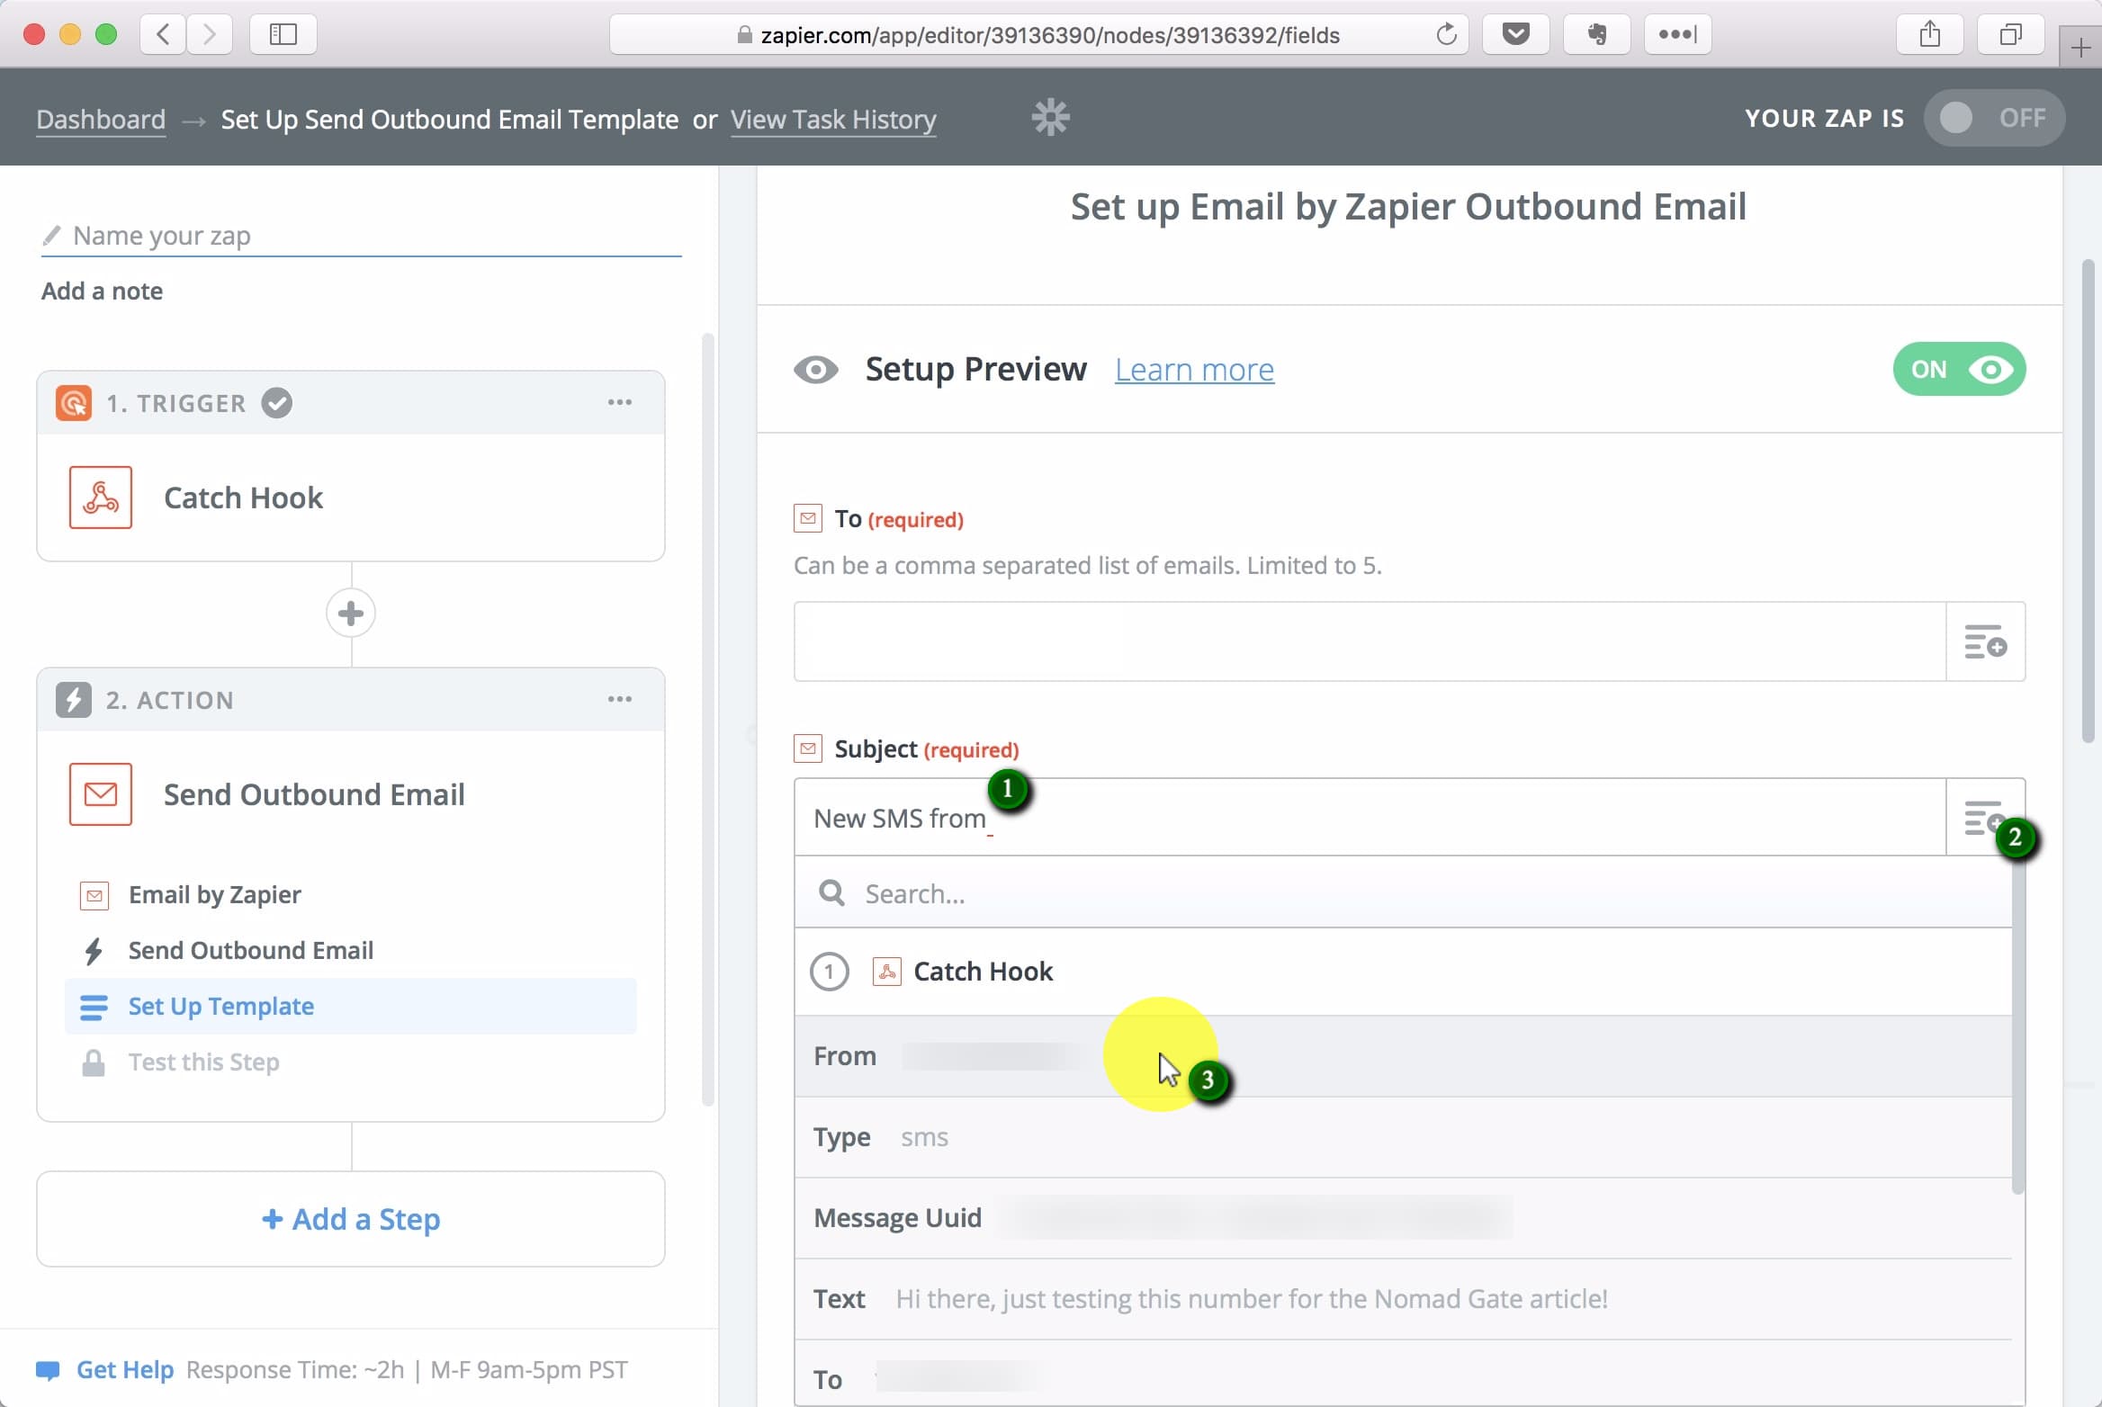The width and height of the screenshot is (2102, 1407).
Task: Expand the Catch Hook data group
Action: pos(1403,972)
